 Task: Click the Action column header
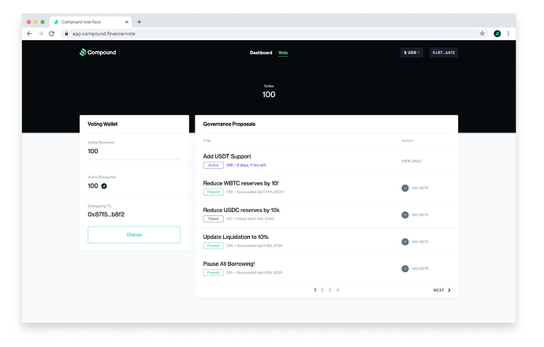[x=408, y=140]
